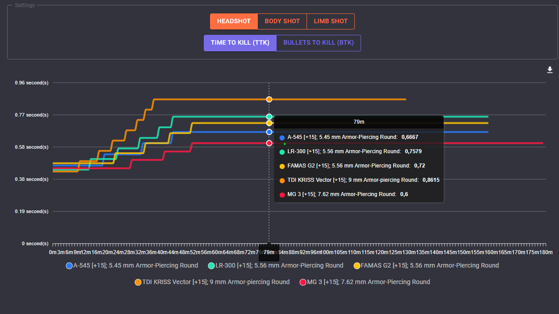Click the 0.77 second(s) y-axis label
559x314 pixels.
32,115
